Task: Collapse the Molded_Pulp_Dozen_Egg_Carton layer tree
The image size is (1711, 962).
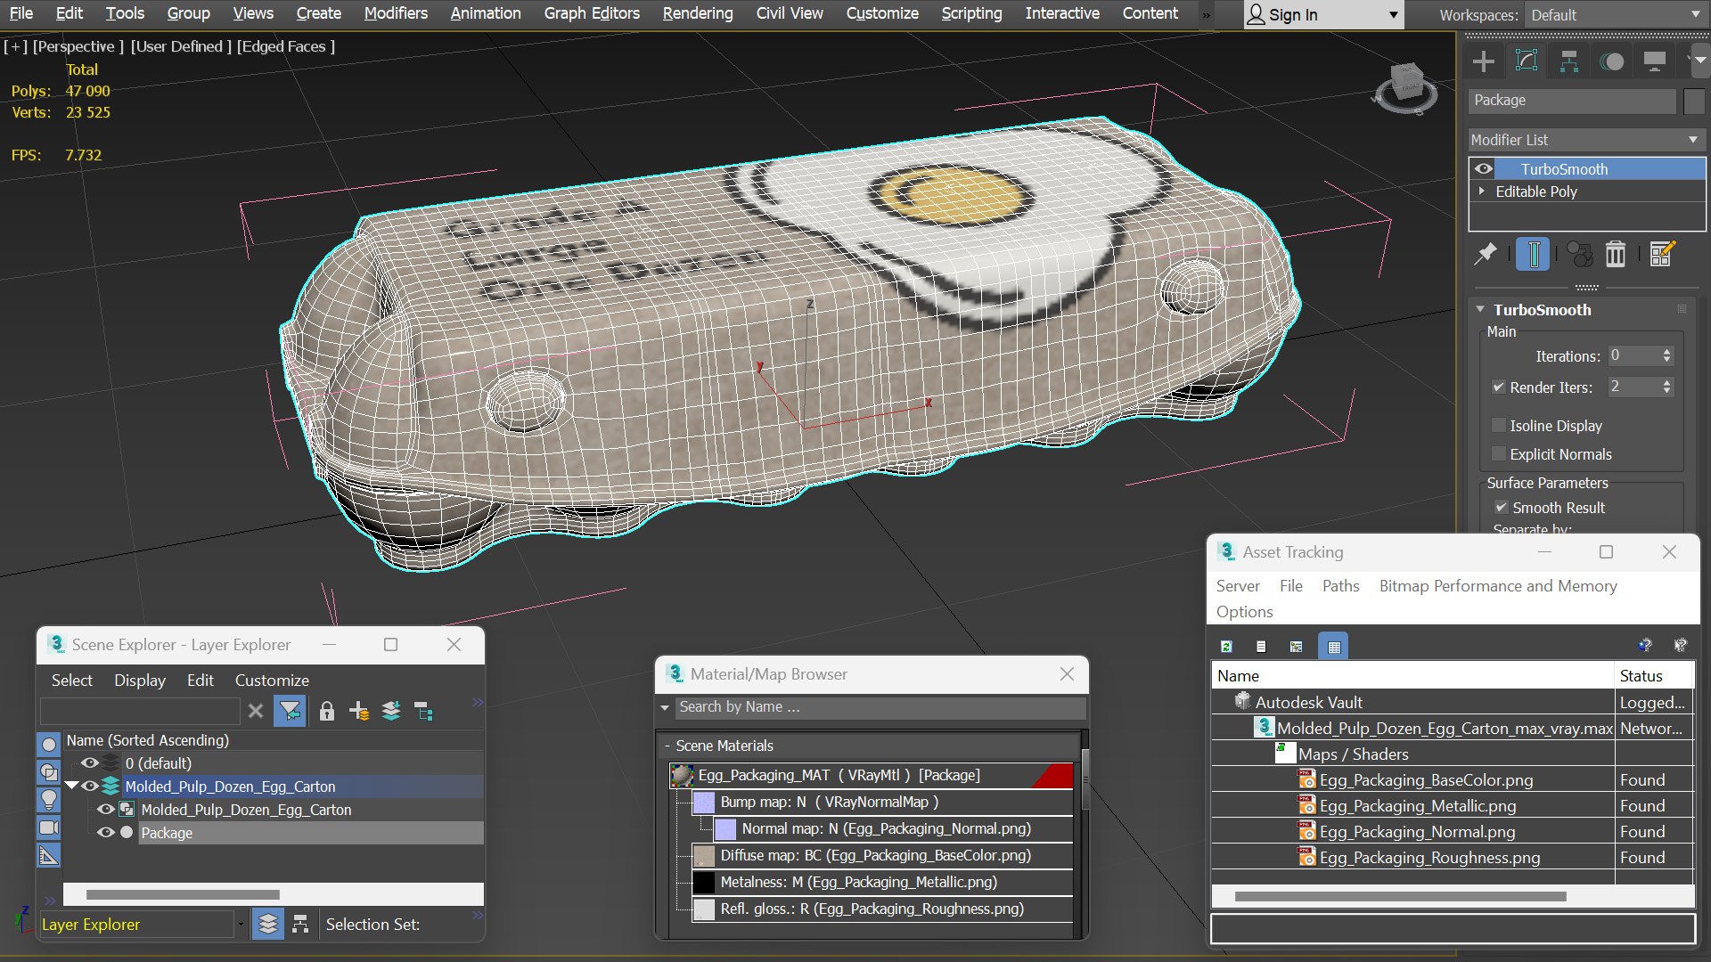Action: (x=72, y=787)
